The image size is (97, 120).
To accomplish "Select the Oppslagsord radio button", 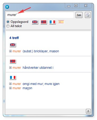I will pos(8,22).
